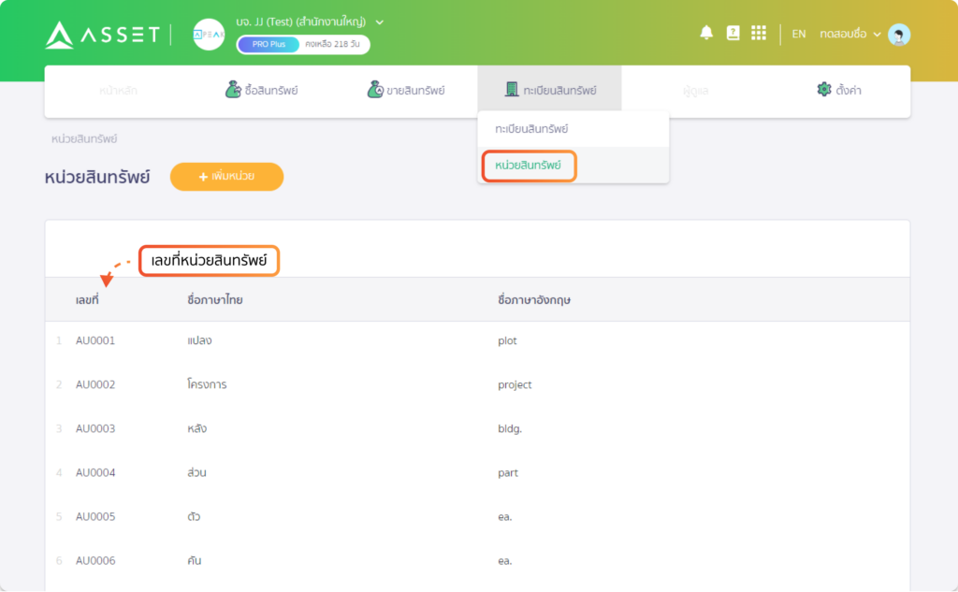
Task: Switch language via the EN link
Action: [799, 35]
